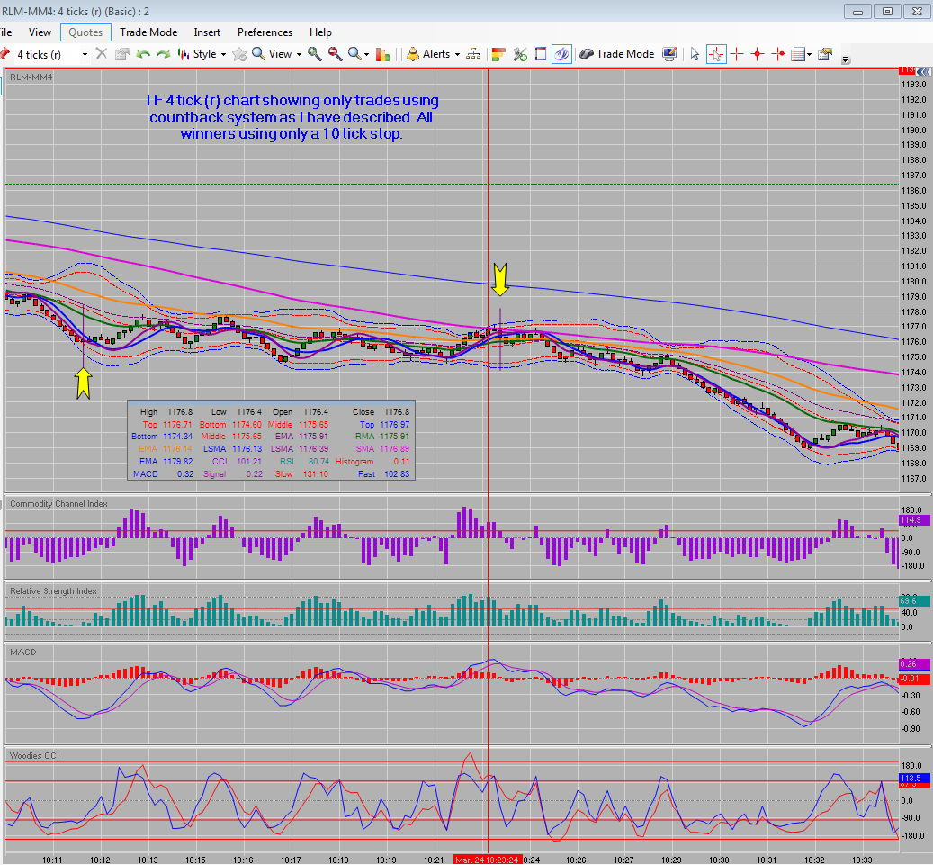The image size is (933, 865).
Task: Click the Alerts bell icon
Action: point(413,54)
